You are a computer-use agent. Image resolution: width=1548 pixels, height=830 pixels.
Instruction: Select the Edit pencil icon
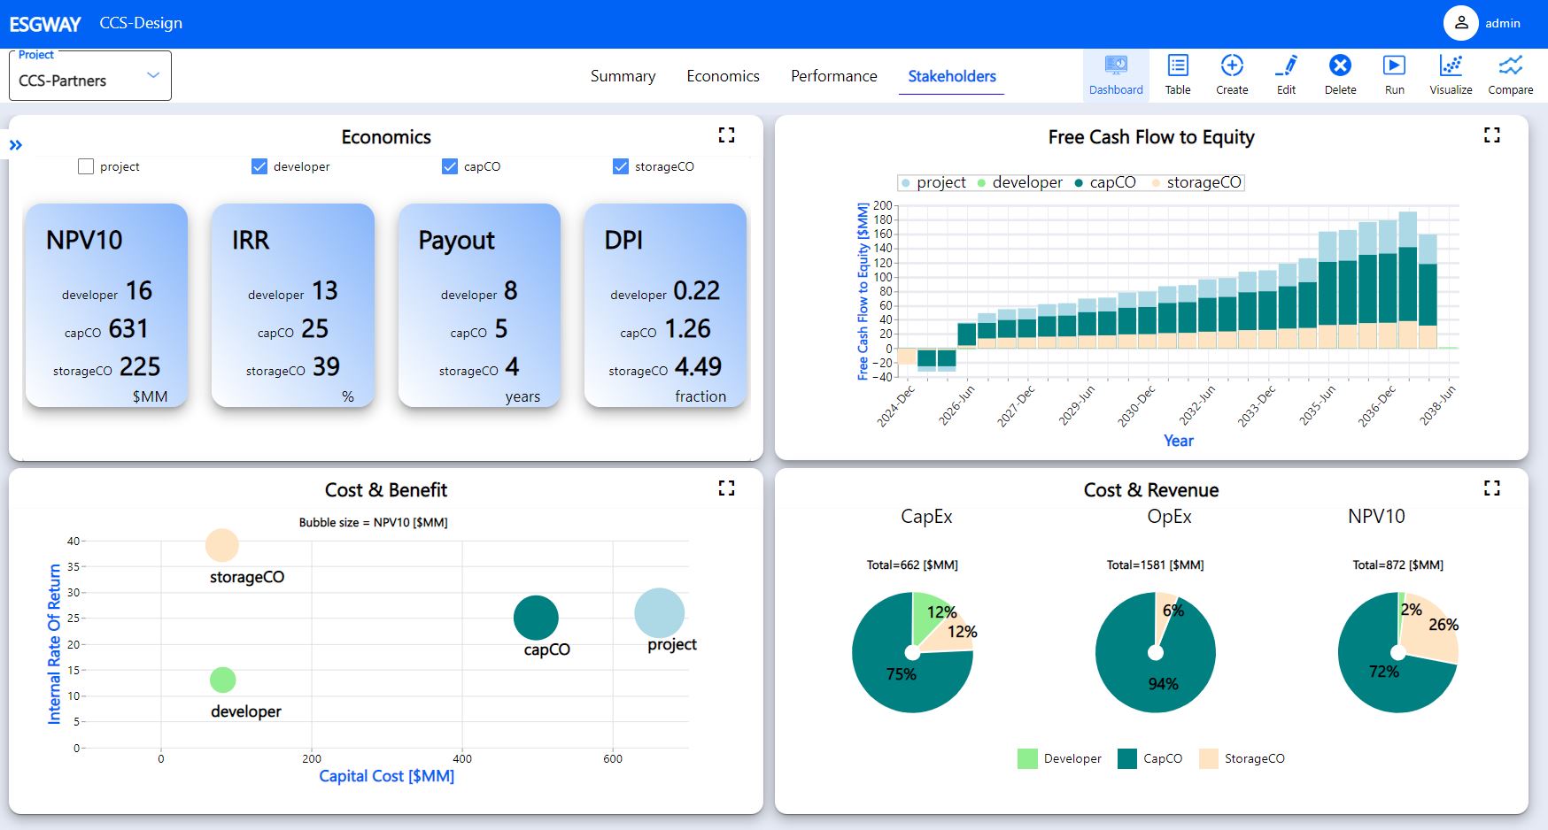1286,65
